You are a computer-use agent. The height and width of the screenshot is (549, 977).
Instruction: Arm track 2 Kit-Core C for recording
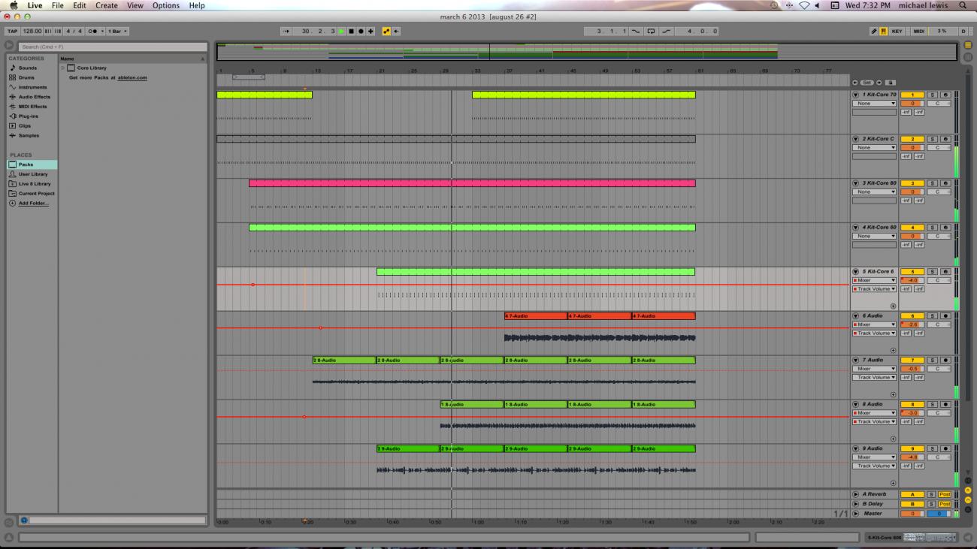(945, 139)
